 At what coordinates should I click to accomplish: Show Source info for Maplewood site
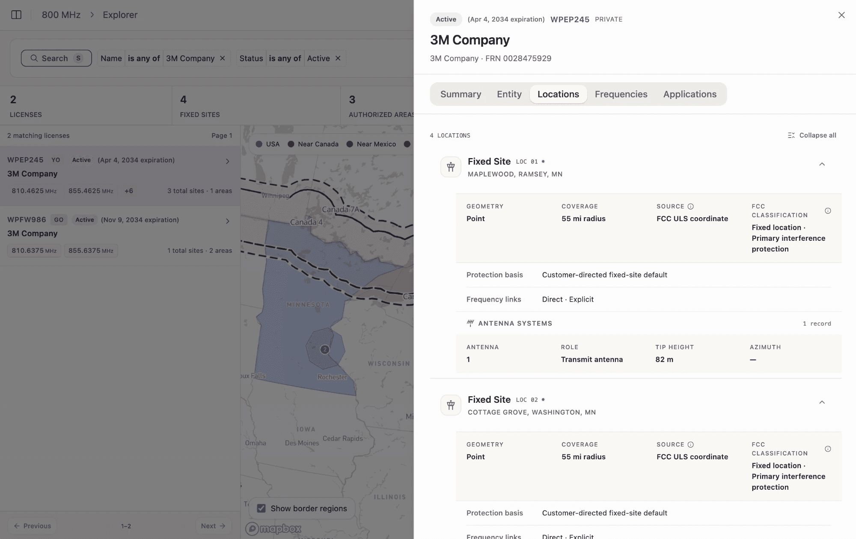click(690, 207)
